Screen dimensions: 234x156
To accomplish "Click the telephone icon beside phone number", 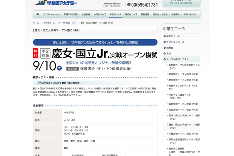I will click(x=129, y=5).
